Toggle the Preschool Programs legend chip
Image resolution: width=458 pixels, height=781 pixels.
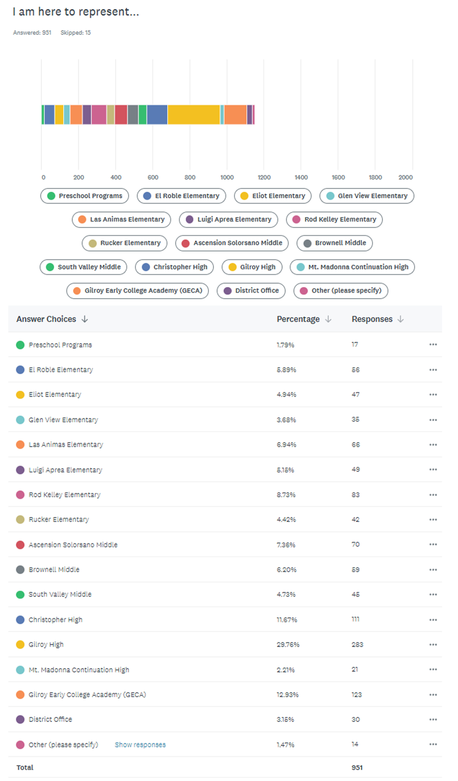(84, 196)
